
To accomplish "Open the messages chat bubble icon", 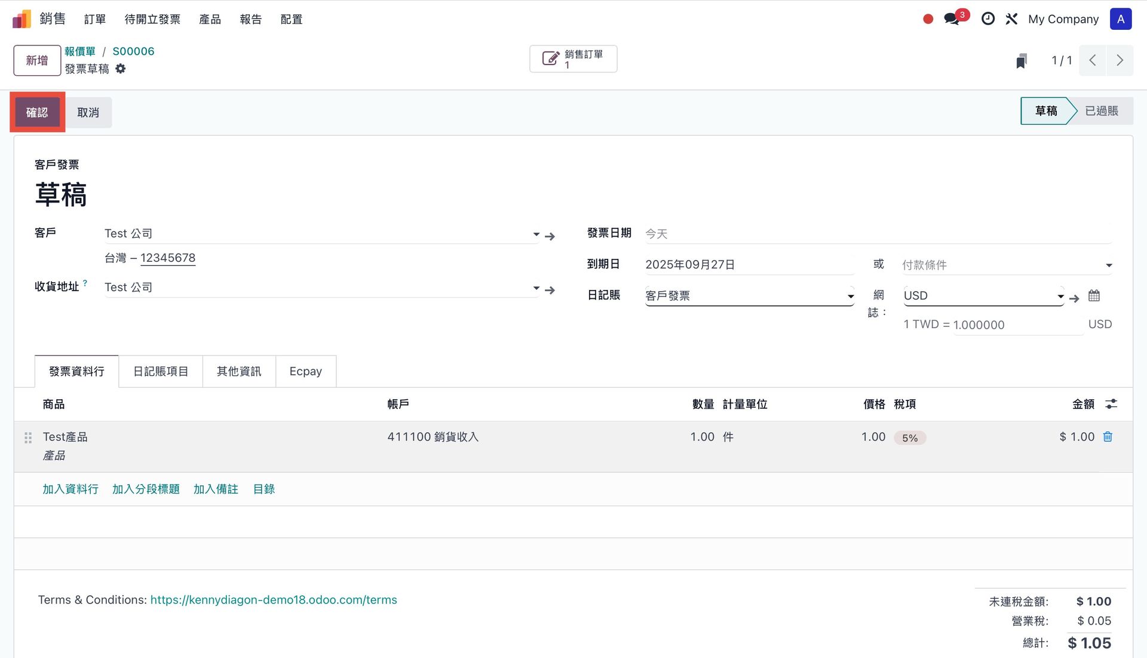I will pyautogui.click(x=952, y=19).
